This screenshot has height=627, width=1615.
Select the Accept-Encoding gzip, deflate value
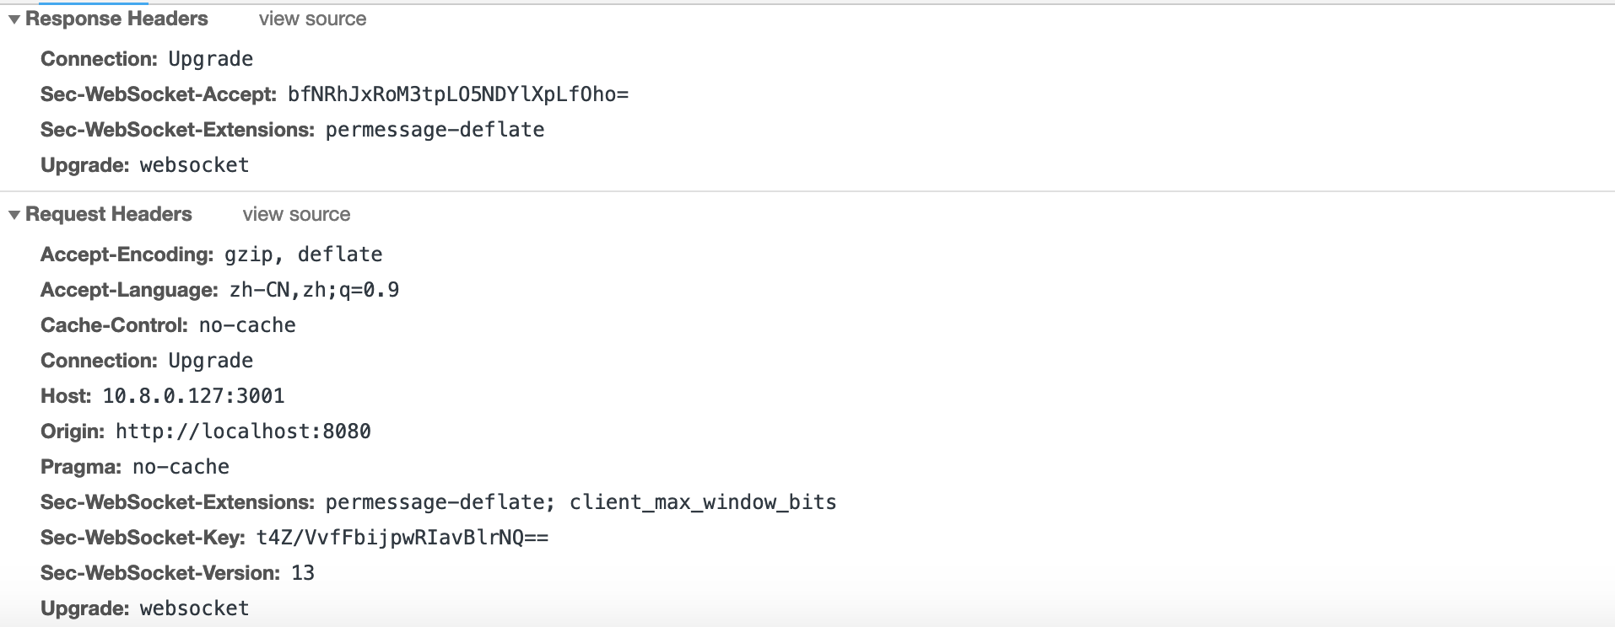pyautogui.click(x=303, y=255)
